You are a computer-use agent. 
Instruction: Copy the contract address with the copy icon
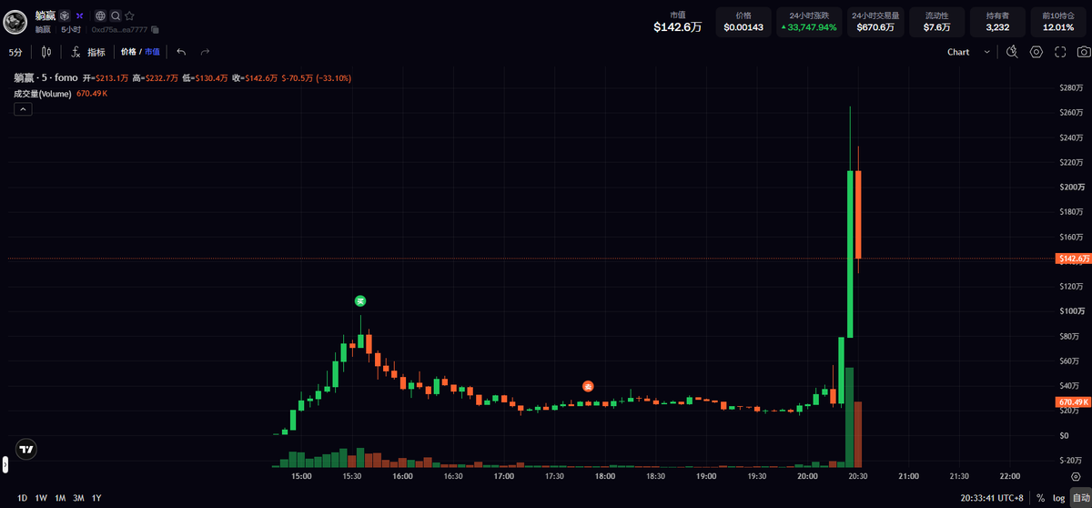pos(156,30)
